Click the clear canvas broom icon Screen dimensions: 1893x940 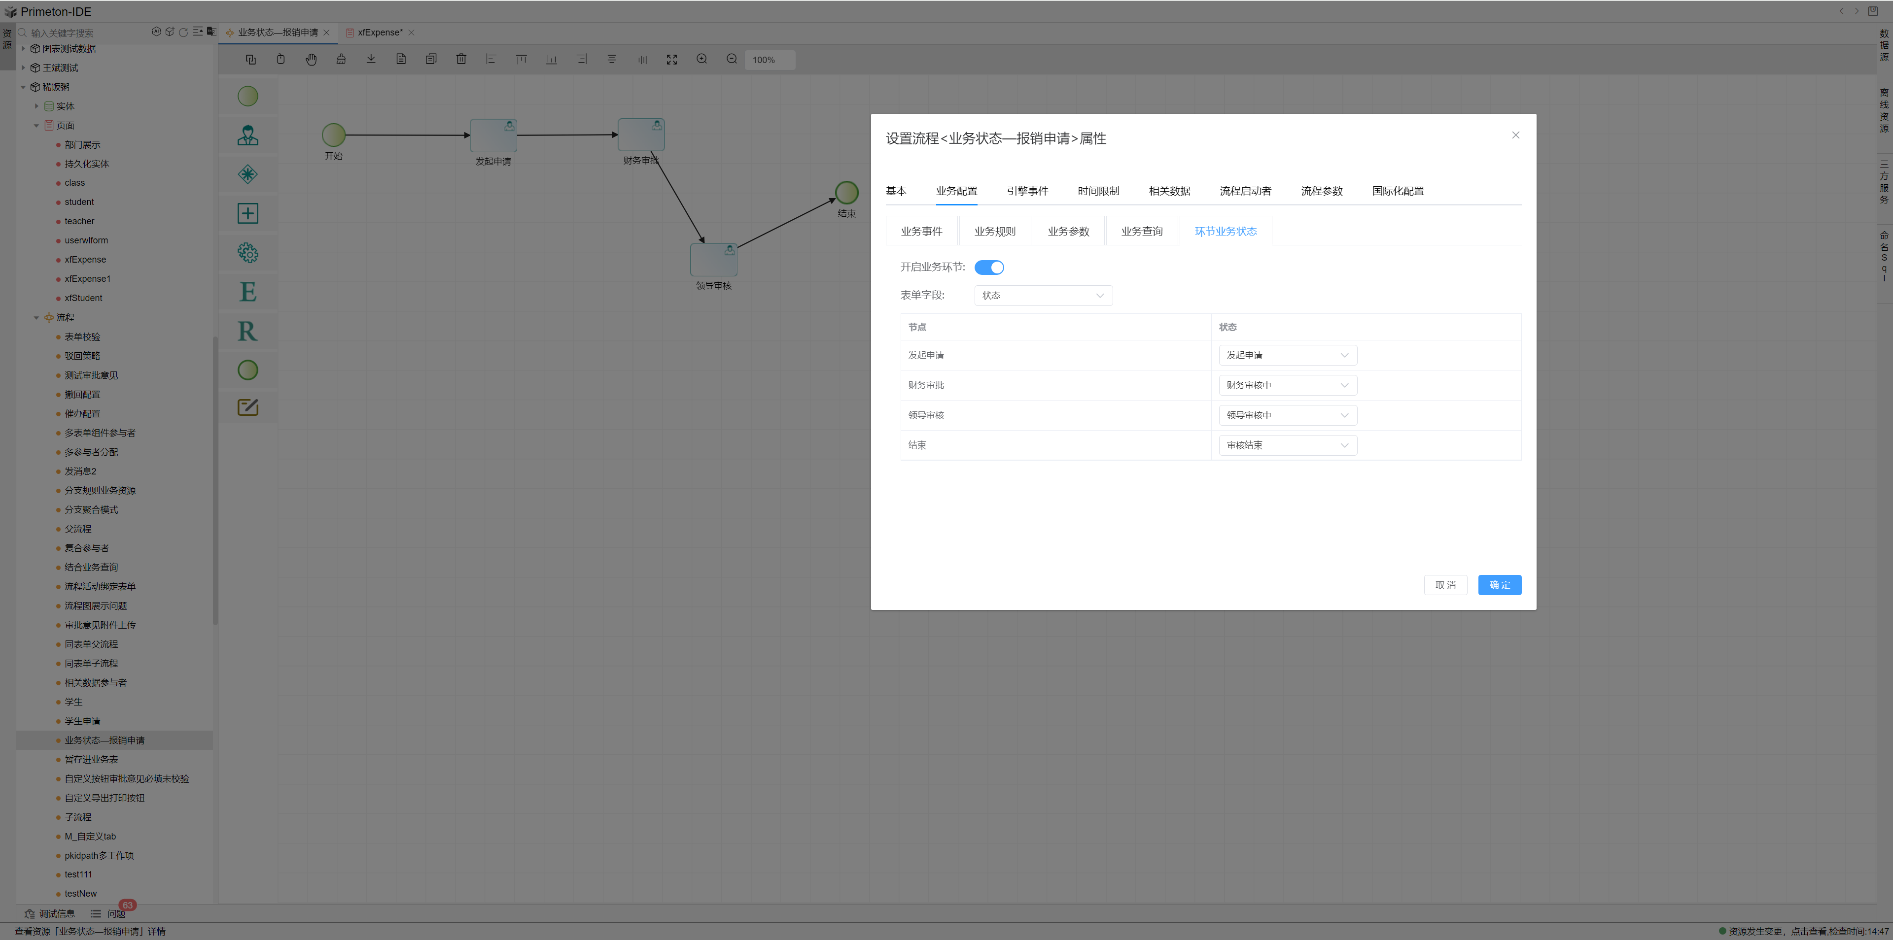coord(341,60)
